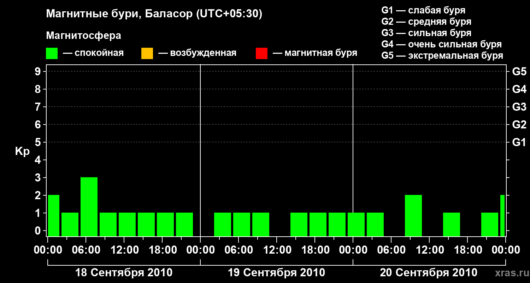530x283 pixels.
Task: Click the 'G3' label on right axis
Action: tap(519, 107)
